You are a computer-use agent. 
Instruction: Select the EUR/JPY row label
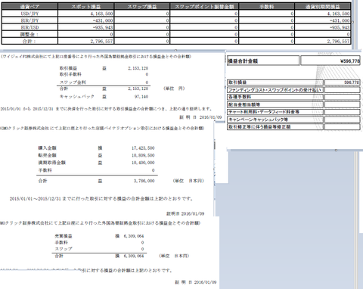29,20
